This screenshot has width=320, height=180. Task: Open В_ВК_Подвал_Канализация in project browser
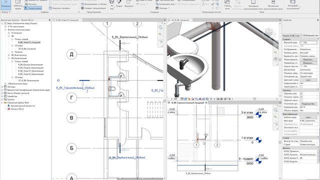30,68
